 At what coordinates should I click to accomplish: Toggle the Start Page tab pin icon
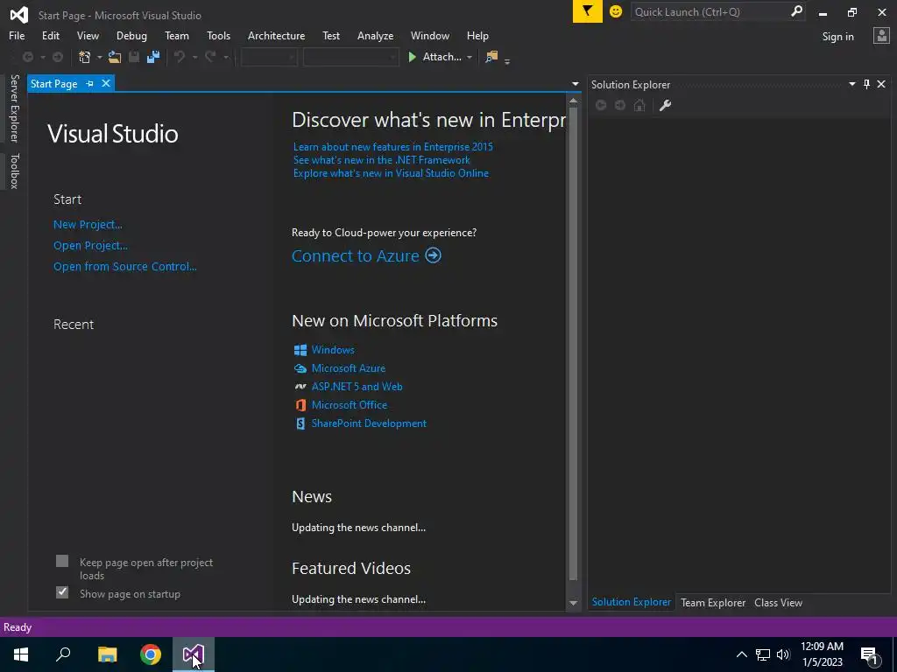tap(90, 83)
